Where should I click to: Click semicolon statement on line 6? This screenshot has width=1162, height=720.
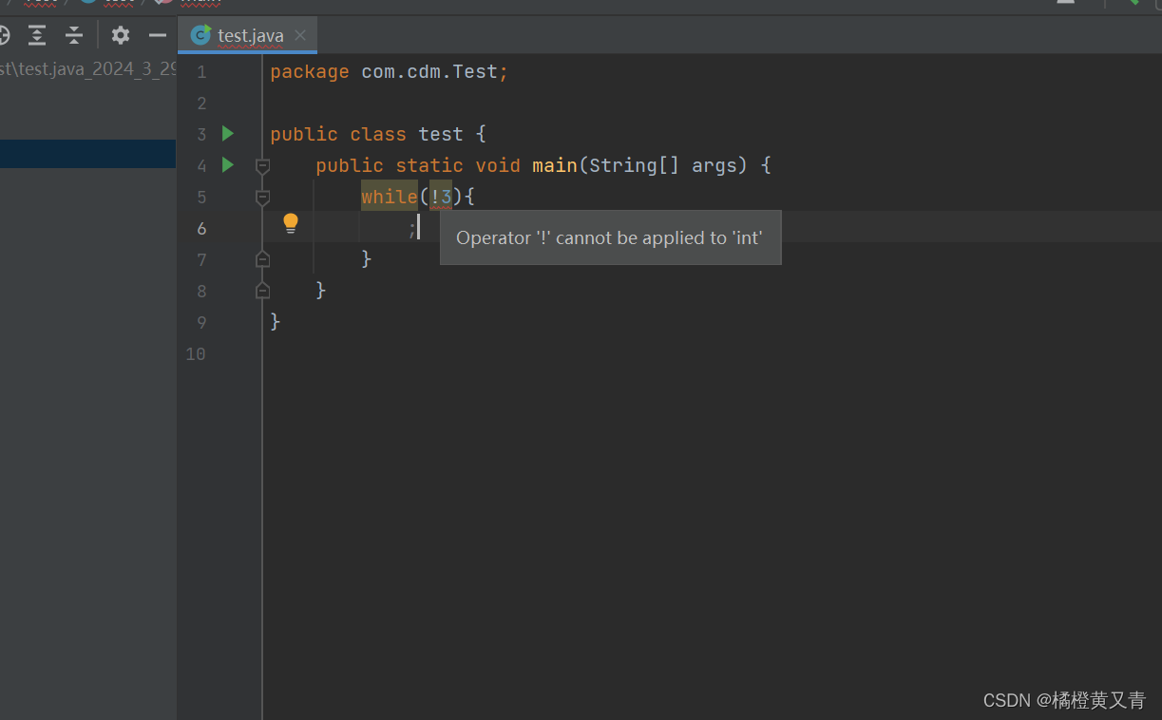[x=412, y=228]
